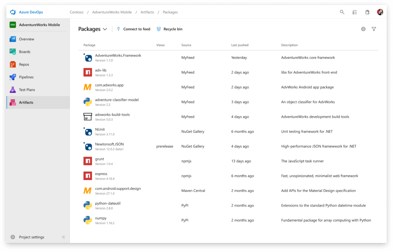
Task: Open the search magnifier in the top bar
Action: click(x=342, y=12)
